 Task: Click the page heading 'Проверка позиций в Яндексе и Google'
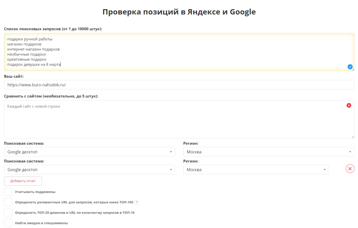(x=179, y=12)
